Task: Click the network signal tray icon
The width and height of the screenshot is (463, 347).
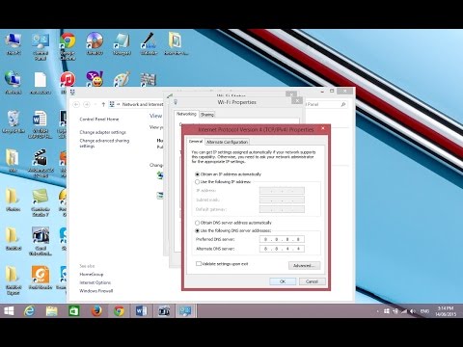Action: pos(404,311)
